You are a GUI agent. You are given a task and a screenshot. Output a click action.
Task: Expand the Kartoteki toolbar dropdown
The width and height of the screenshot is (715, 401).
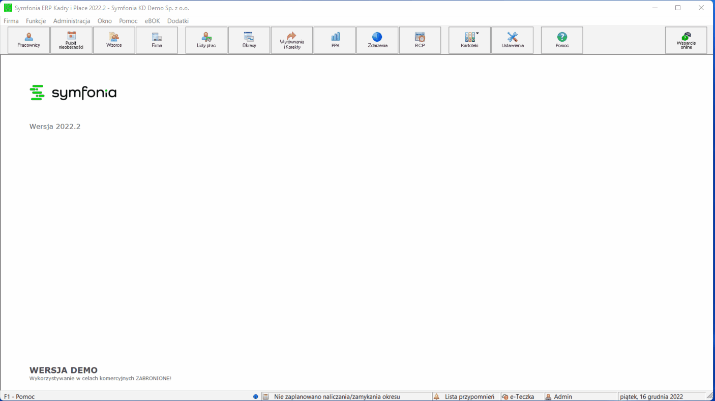[469, 40]
